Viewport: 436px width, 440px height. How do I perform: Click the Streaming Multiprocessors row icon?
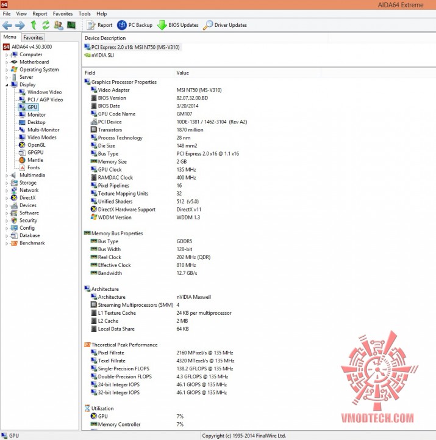click(94, 305)
